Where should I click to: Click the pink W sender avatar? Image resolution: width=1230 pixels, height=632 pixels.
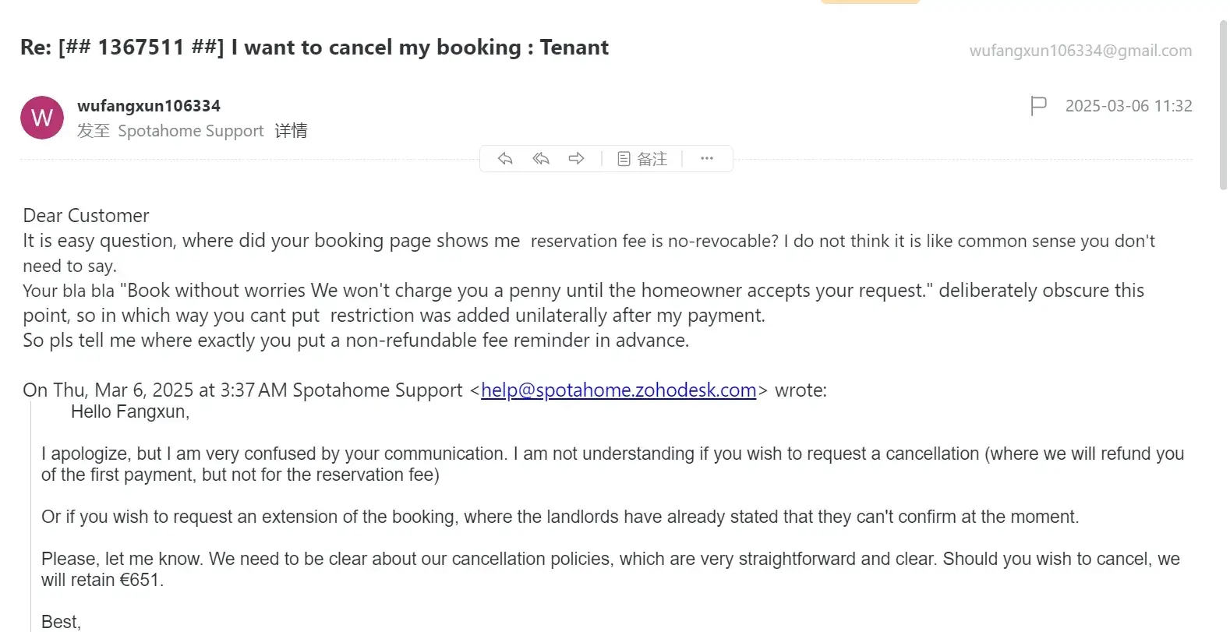point(42,118)
